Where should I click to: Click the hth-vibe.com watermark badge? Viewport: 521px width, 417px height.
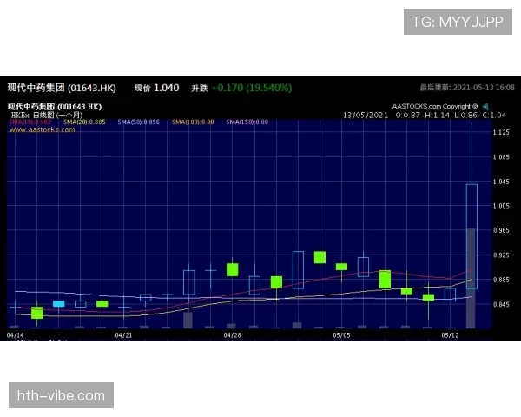click(62, 396)
